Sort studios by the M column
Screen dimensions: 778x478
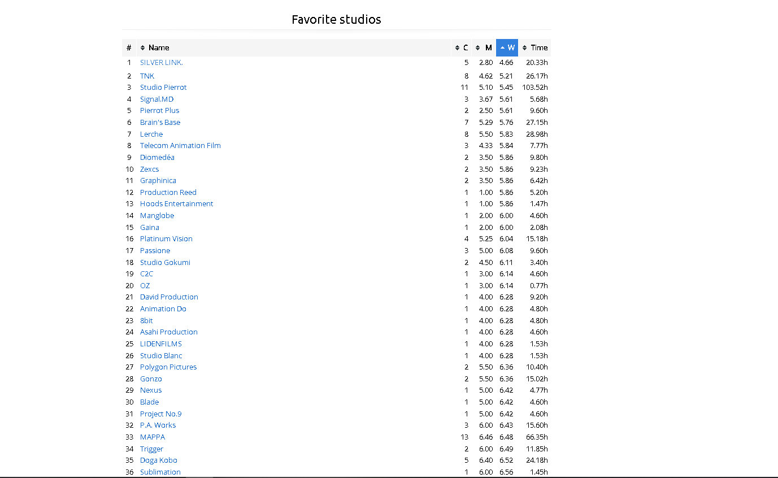[484, 48]
